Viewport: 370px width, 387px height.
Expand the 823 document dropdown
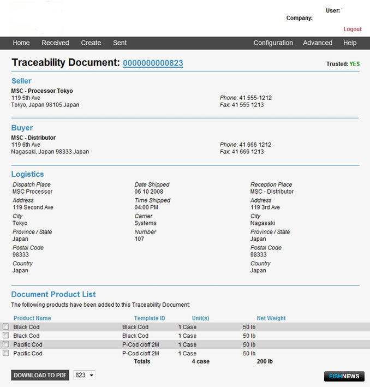click(x=85, y=375)
